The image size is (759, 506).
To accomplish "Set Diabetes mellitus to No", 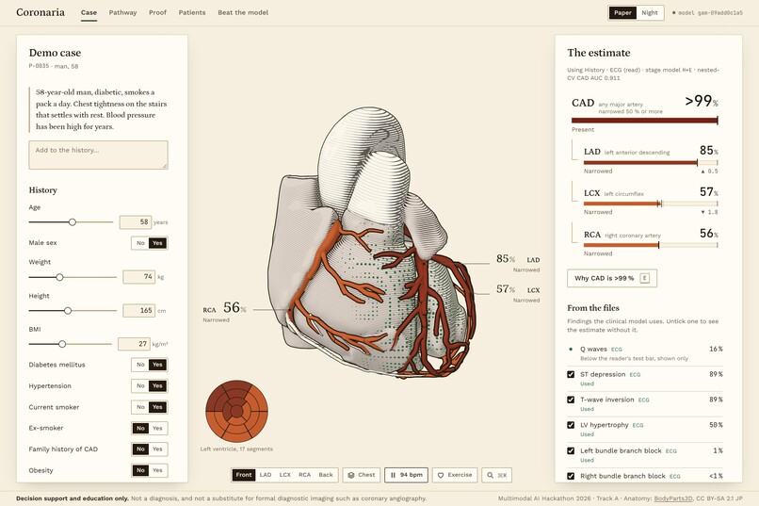I will 140,365.
